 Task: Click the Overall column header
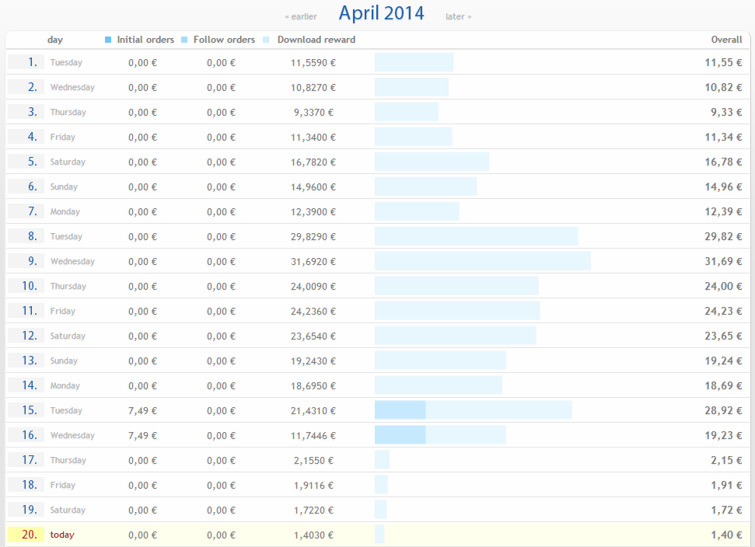tap(726, 40)
